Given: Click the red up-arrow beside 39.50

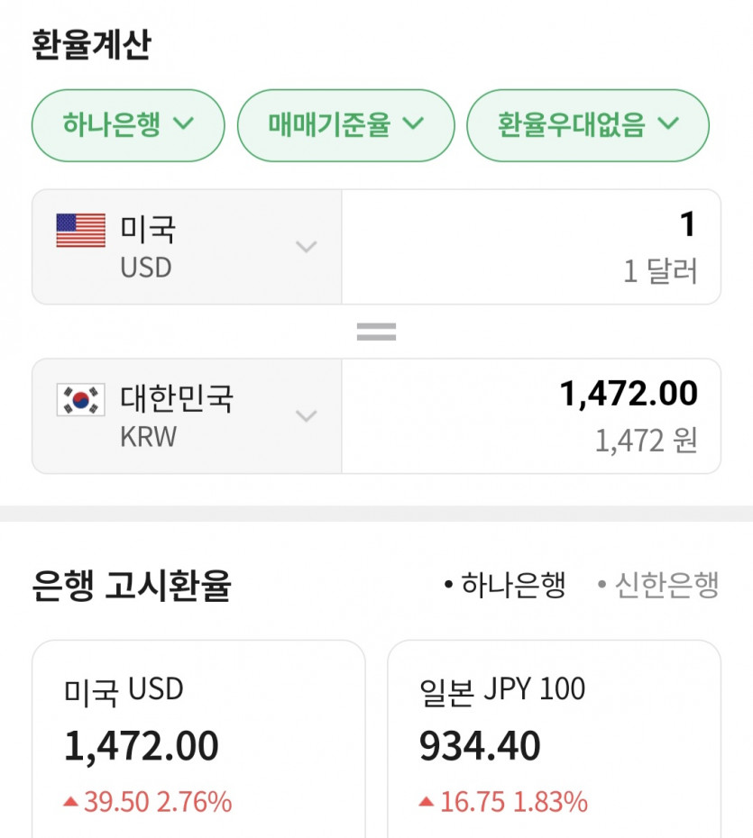Looking at the screenshot, I should 70,802.
